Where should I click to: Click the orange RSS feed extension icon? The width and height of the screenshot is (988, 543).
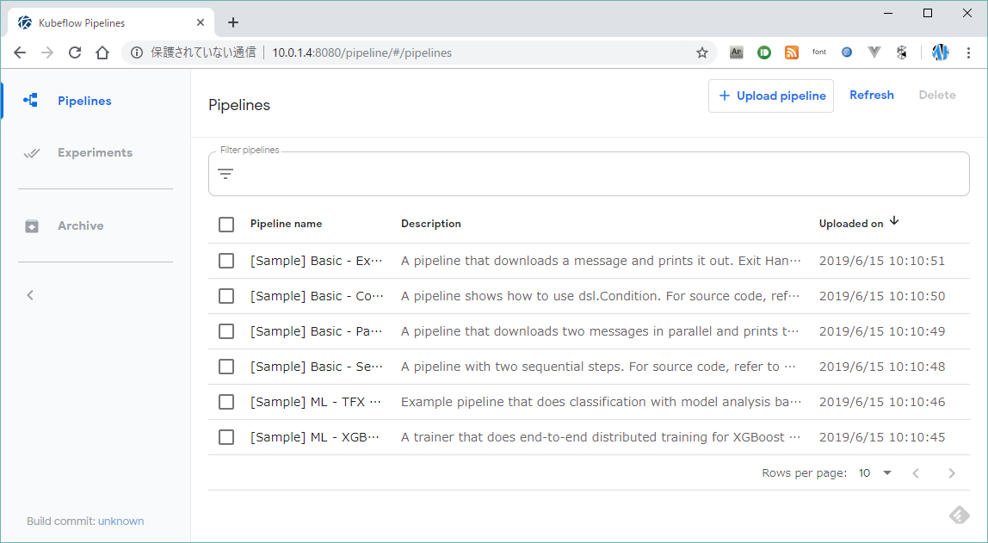(792, 52)
